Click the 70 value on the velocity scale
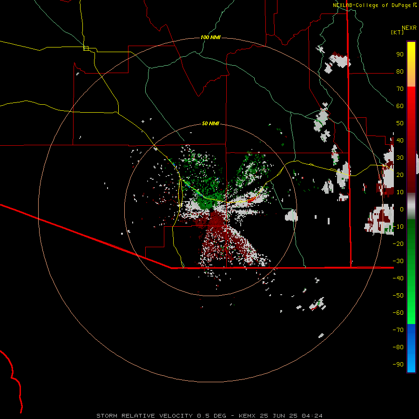419x419 pixels. [x=400, y=89]
